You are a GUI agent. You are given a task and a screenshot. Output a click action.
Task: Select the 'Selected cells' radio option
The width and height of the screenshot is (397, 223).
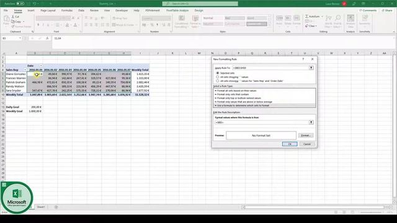(218, 73)
